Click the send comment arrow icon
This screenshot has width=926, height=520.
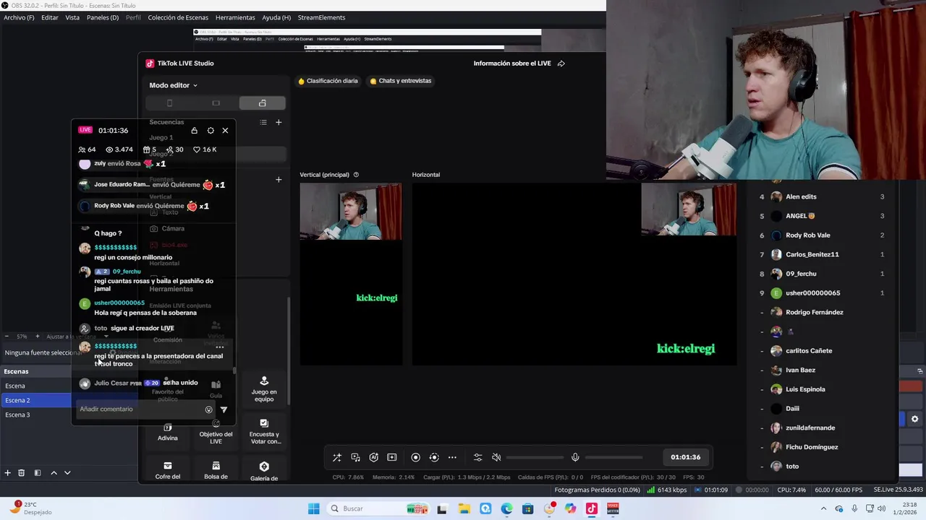224,409
